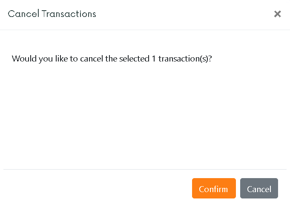Click the cancel transaction confirmation message
The image size is (290, 215).
[112, 59]
